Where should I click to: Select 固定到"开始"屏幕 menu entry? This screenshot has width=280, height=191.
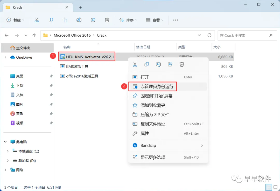(168, 96)
